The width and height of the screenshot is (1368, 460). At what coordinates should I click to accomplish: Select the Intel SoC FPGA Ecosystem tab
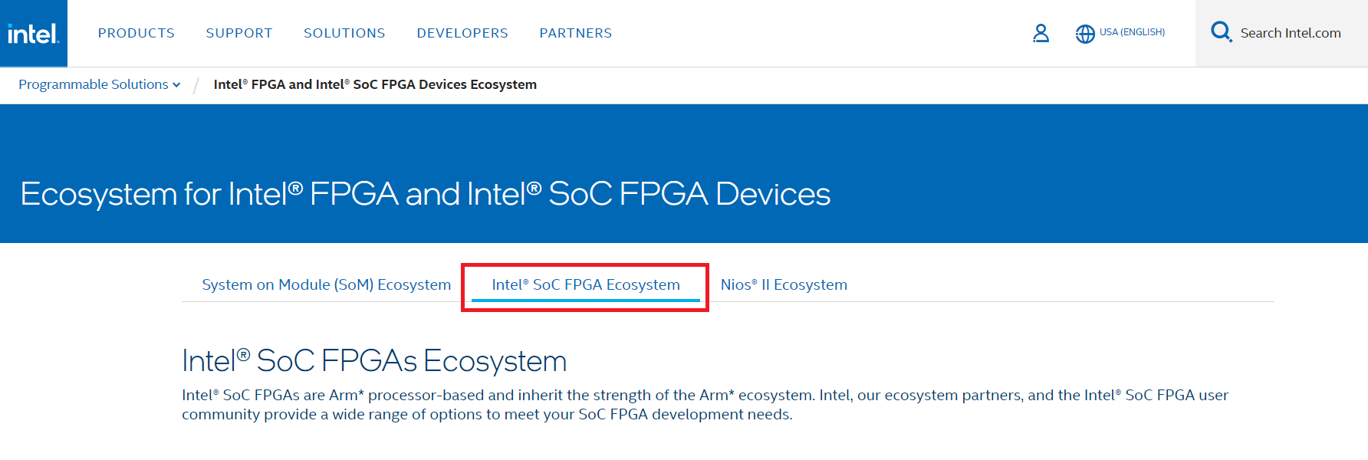(585, 284)
